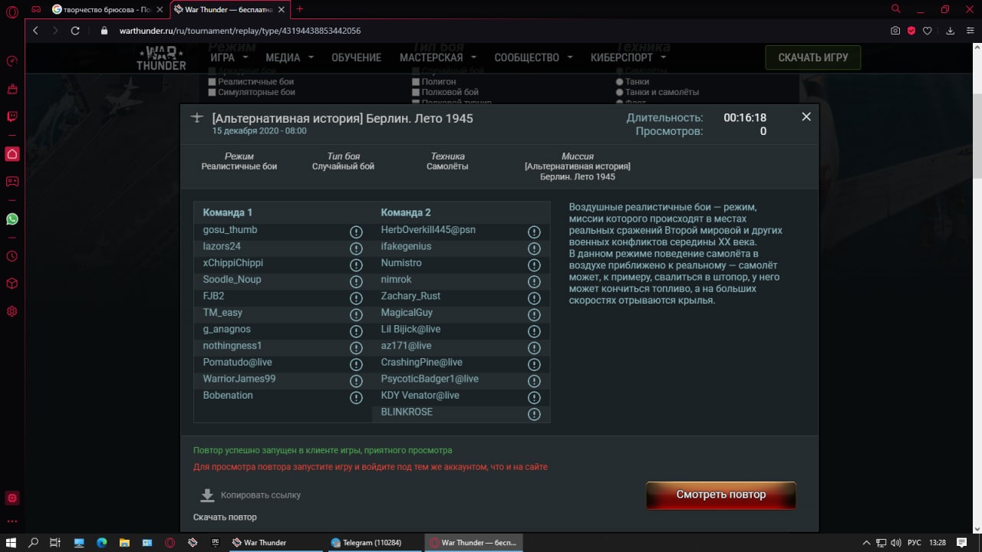Image resolution: width=982 pixels, height=552 pixels.
Task: Select player name PsycoticBadger1@live
Action: pyautogui.click(x=430, y=379)
